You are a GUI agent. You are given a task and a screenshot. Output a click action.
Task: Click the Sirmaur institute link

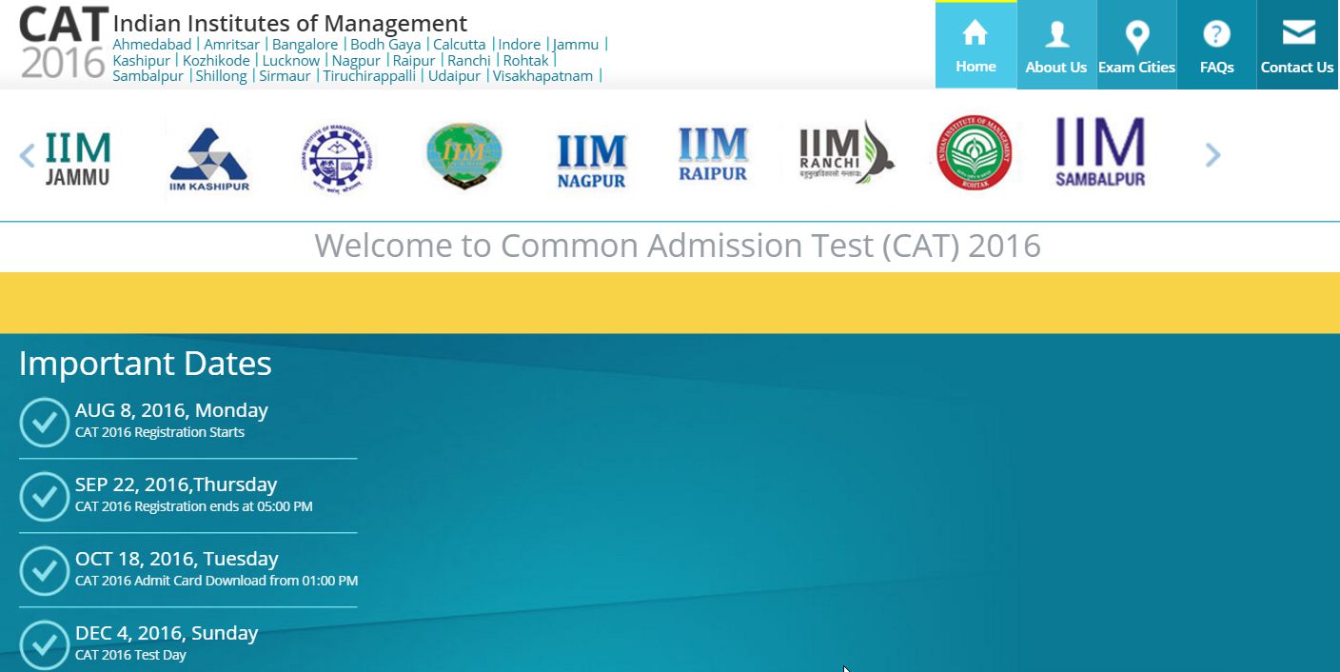click(x=286, y=76)
